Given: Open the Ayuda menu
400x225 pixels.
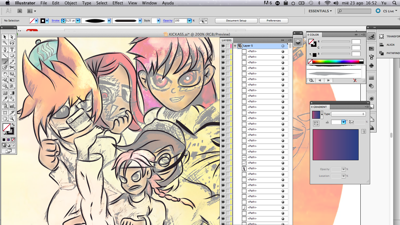Looking at the screenshot, I should tap(168, 3).
